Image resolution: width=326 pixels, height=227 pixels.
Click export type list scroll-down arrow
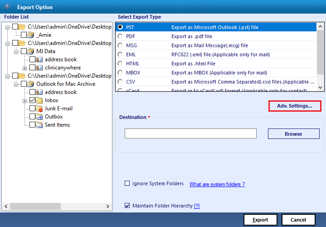click(320, 88)
